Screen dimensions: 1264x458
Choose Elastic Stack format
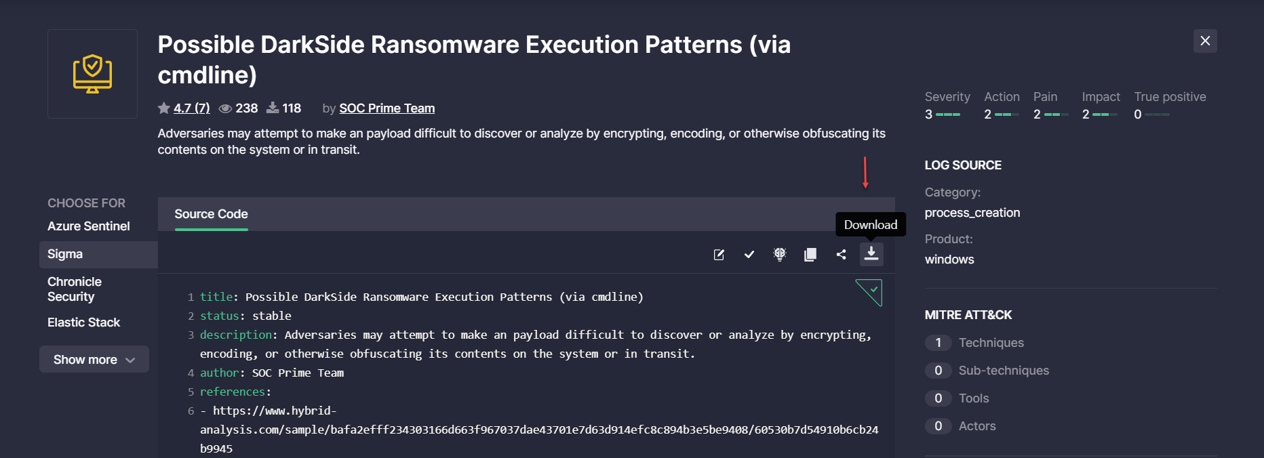pos(83,322)
